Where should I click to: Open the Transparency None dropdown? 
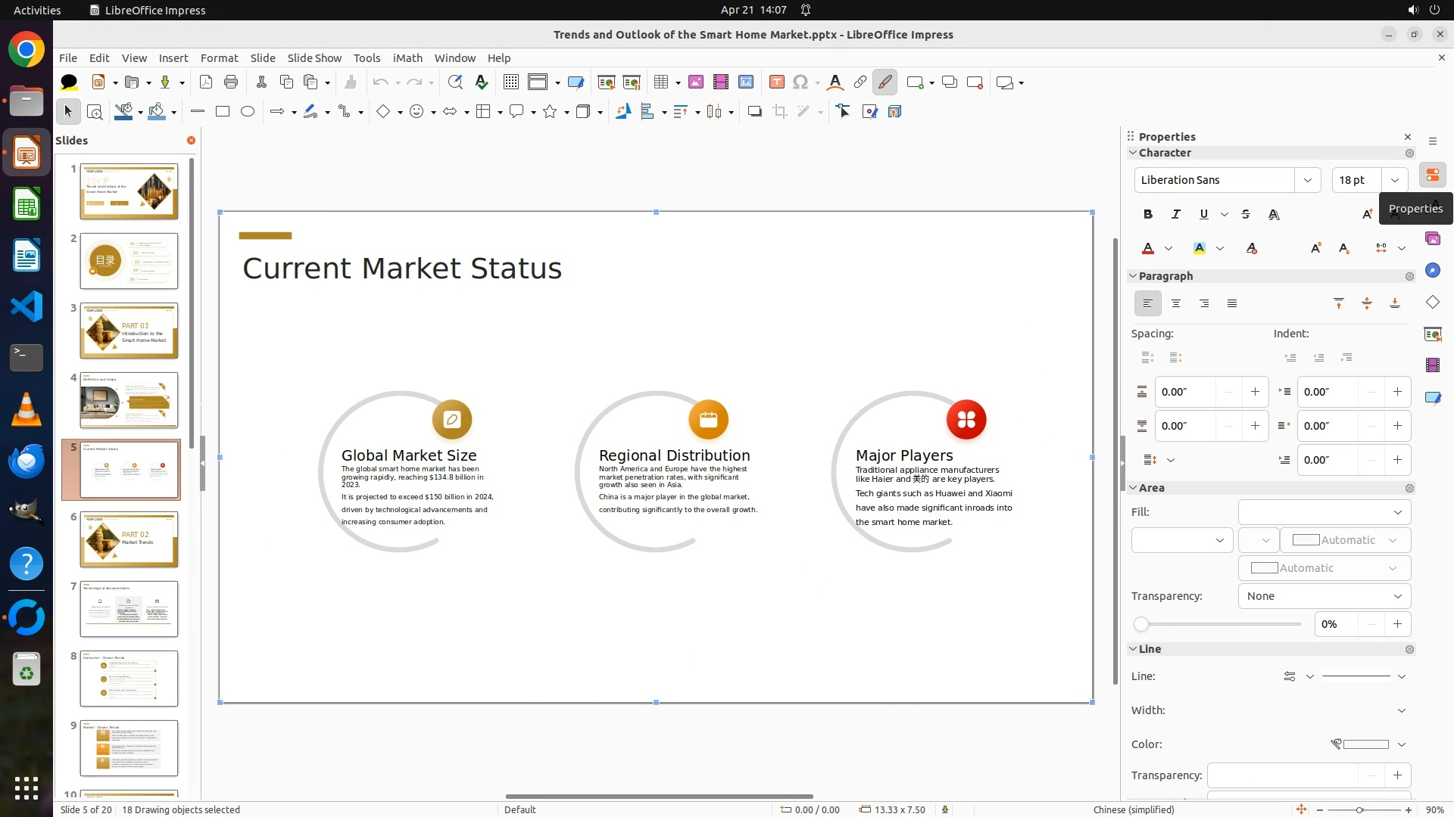click(x=1324, y=596)
